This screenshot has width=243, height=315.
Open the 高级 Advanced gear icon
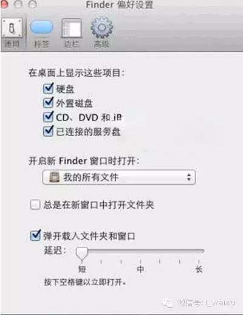pos(101,27)
